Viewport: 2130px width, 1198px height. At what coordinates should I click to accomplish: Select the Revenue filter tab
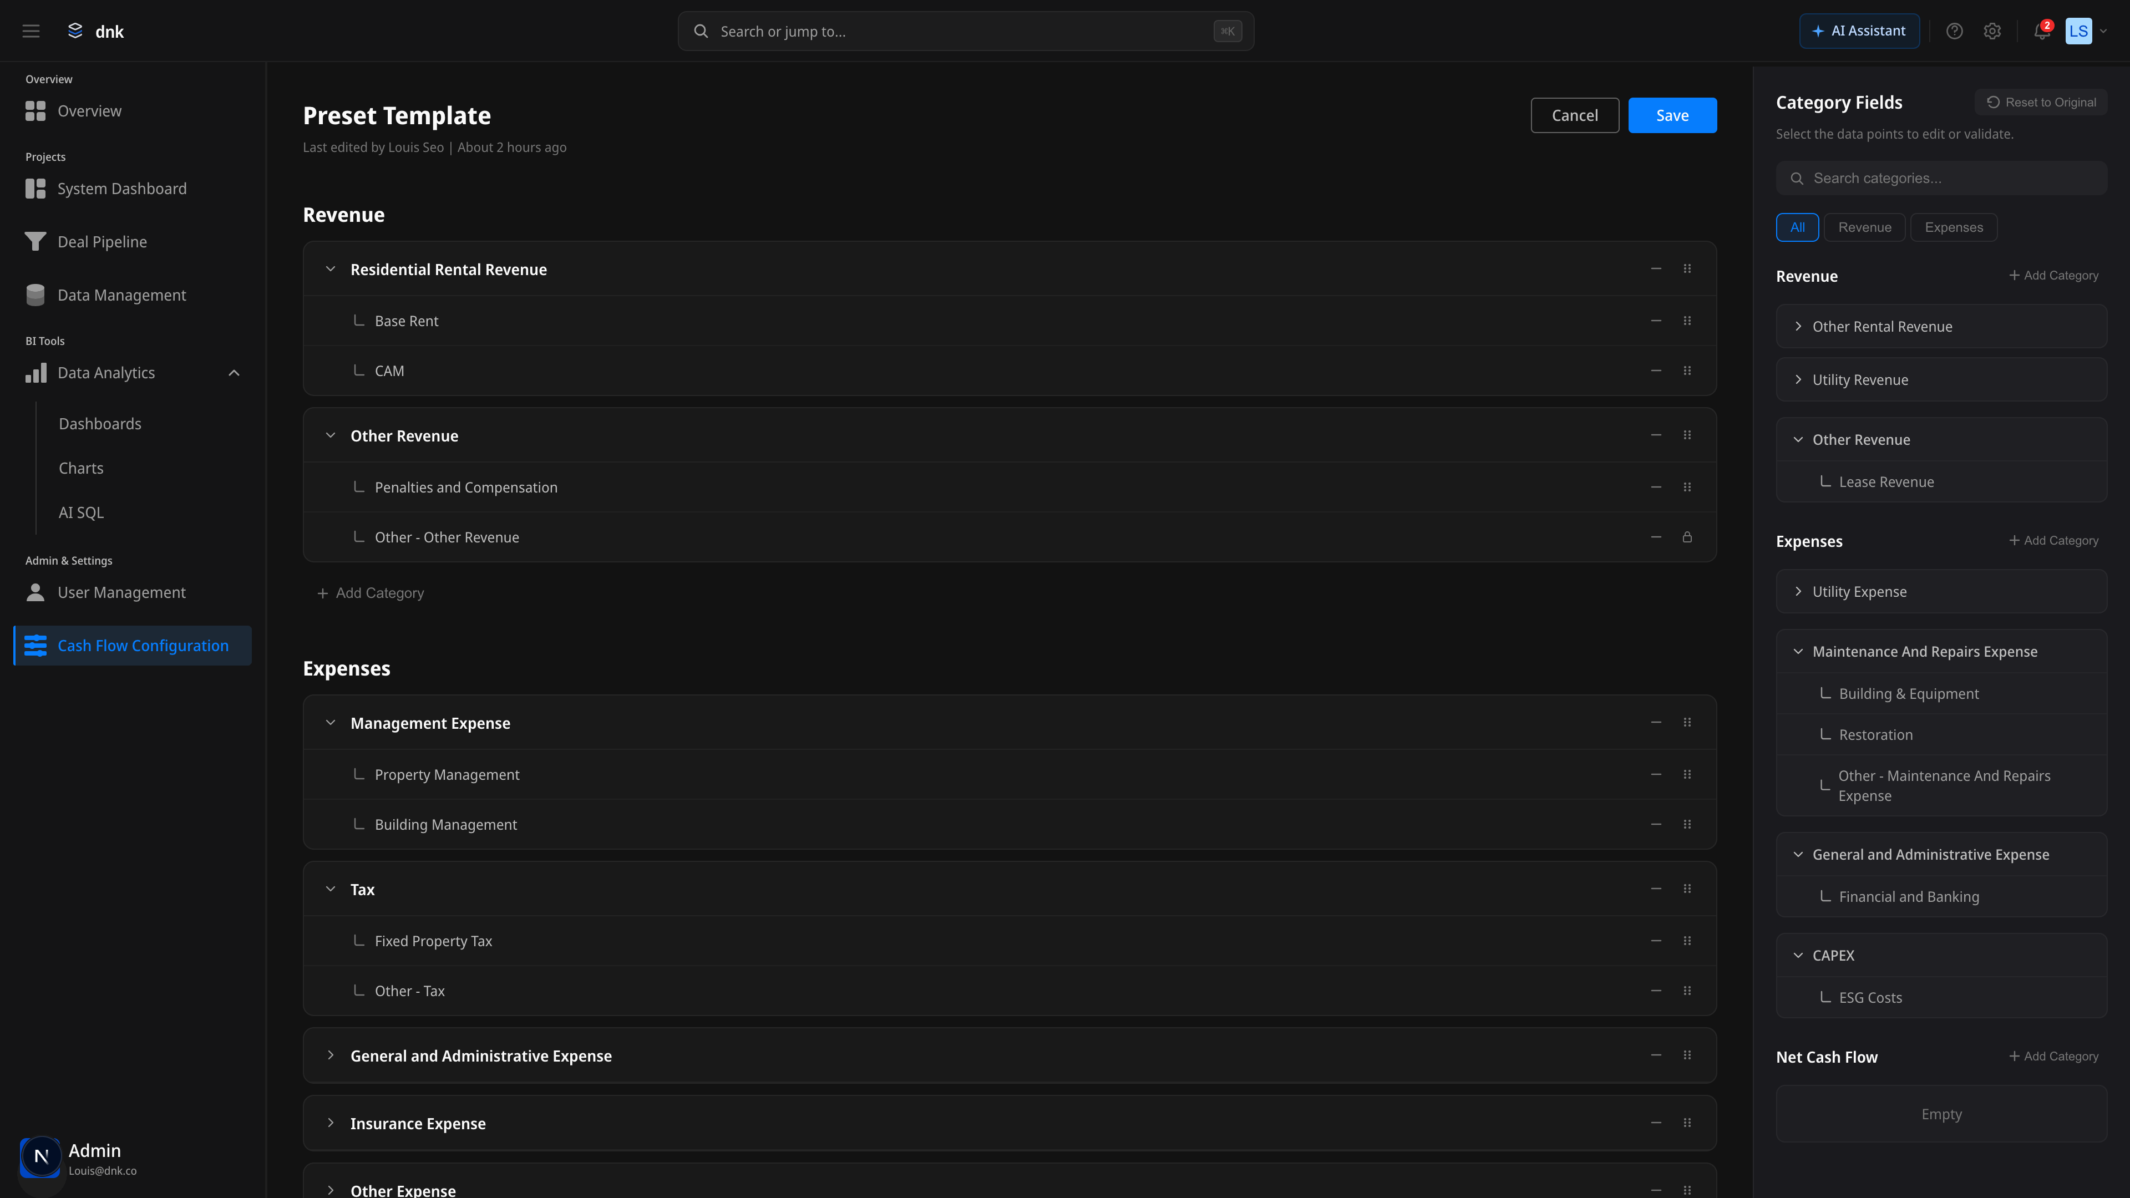click(1864, 227)
